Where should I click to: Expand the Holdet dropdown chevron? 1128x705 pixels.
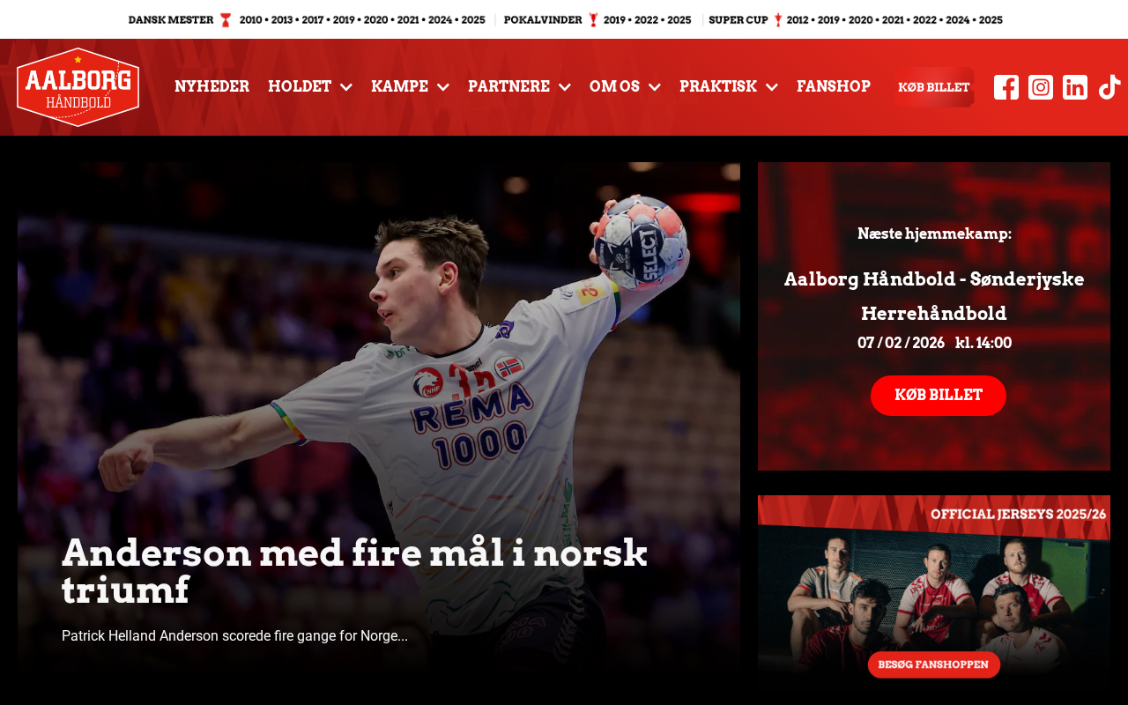point(346,87)
